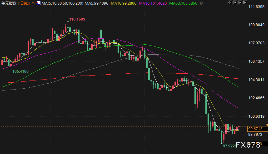Click the play-arrow chart icon at top right
The width and height of the screenshot is (268, 154).
(x=240, y=3)
